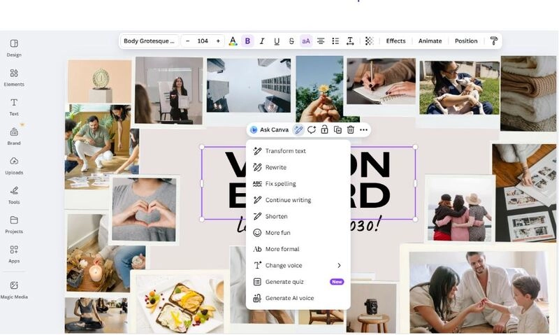
Task: Open the more options ellipsis menu
Action: point(363,130)
